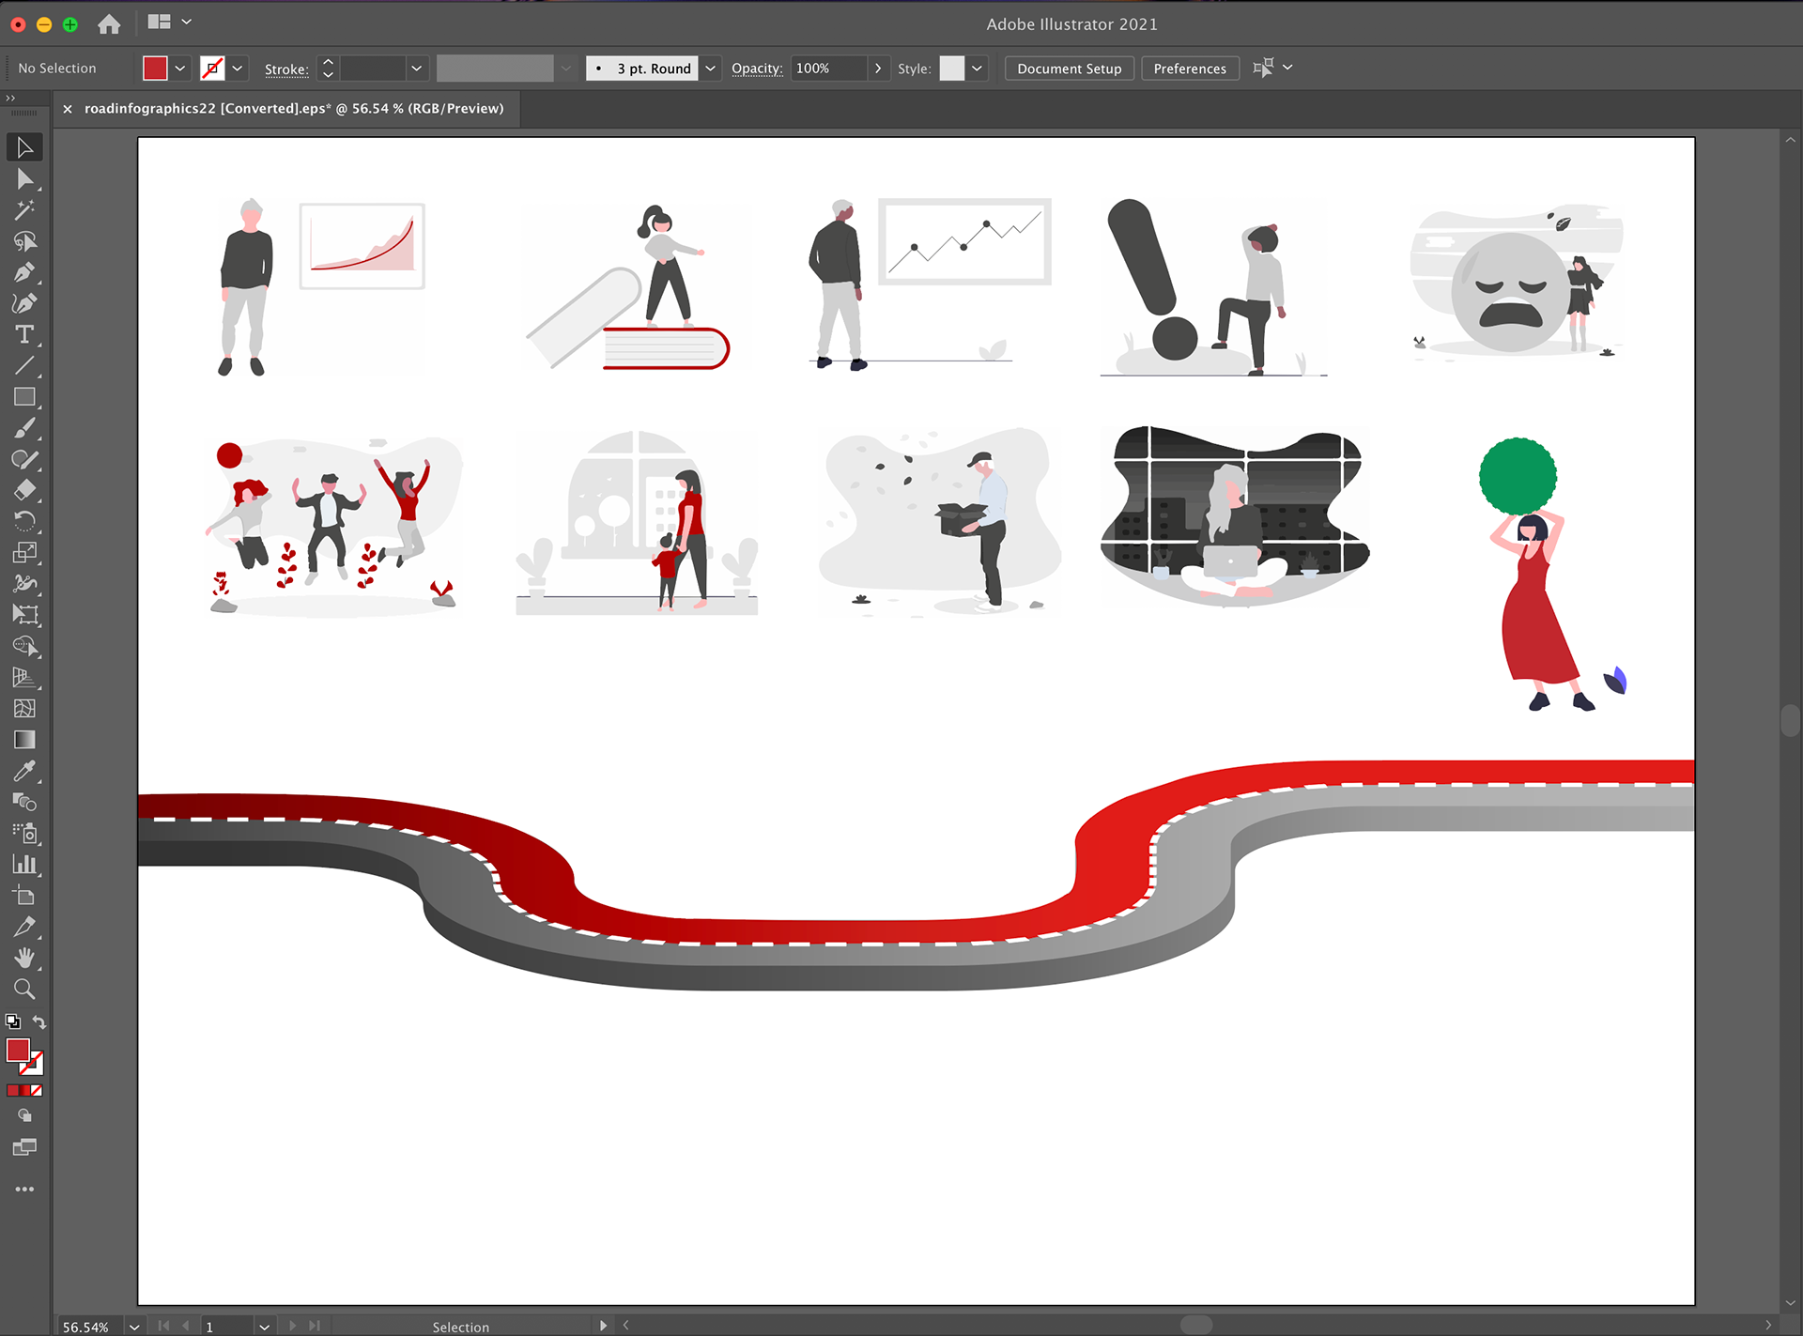Choose the Shape Builder tool

tap(25, 646)
